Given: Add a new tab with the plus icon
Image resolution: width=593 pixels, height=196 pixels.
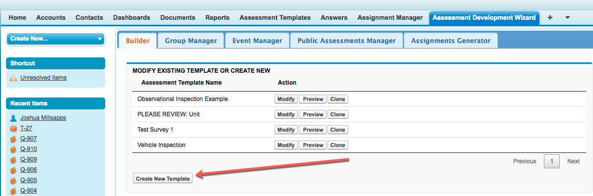Looking at the screenshot, I should tap(550, 18).
